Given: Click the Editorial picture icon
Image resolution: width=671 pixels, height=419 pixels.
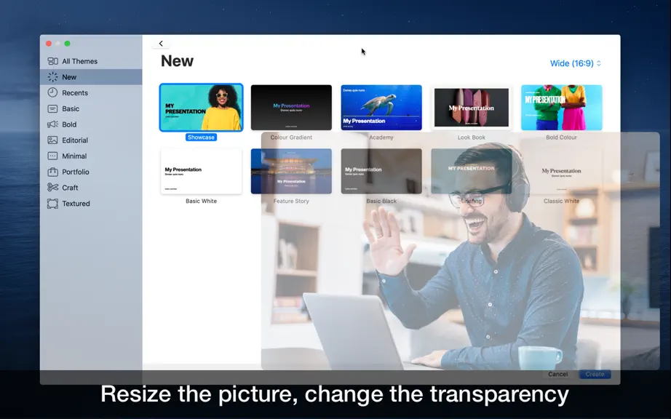Looking at the screenshot, I should (x=52, y=140).
